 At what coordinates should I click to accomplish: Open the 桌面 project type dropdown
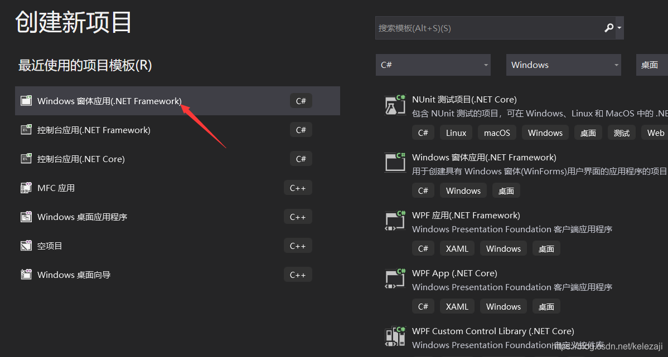[x=652, y=65]
